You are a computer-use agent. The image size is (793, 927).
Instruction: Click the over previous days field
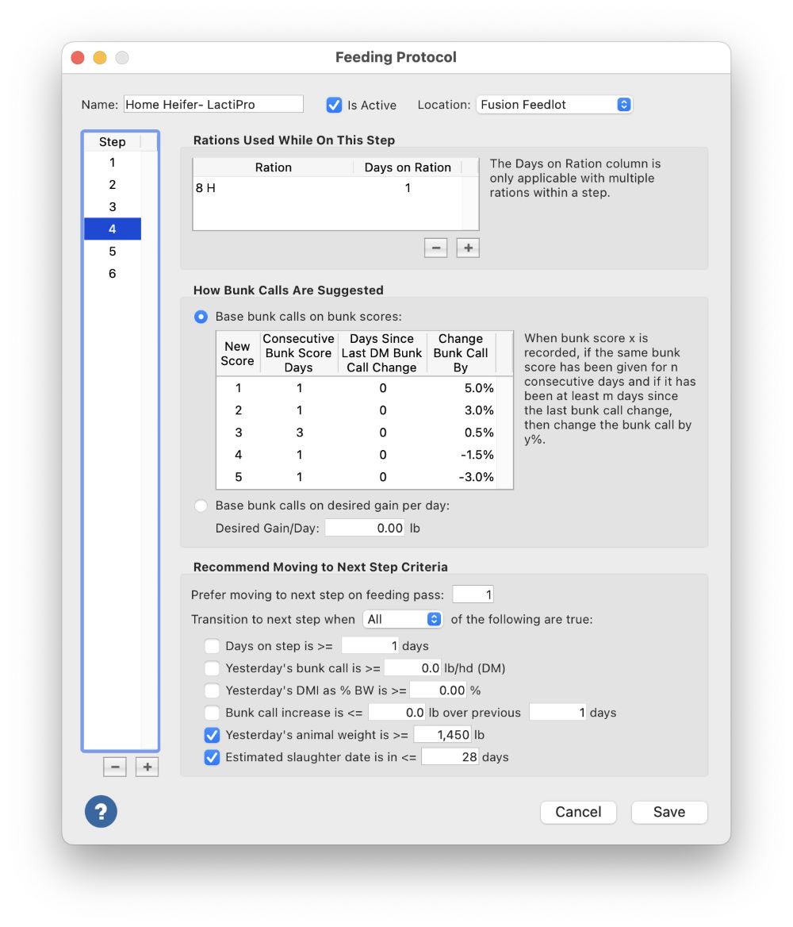click(x=557, y=713)
